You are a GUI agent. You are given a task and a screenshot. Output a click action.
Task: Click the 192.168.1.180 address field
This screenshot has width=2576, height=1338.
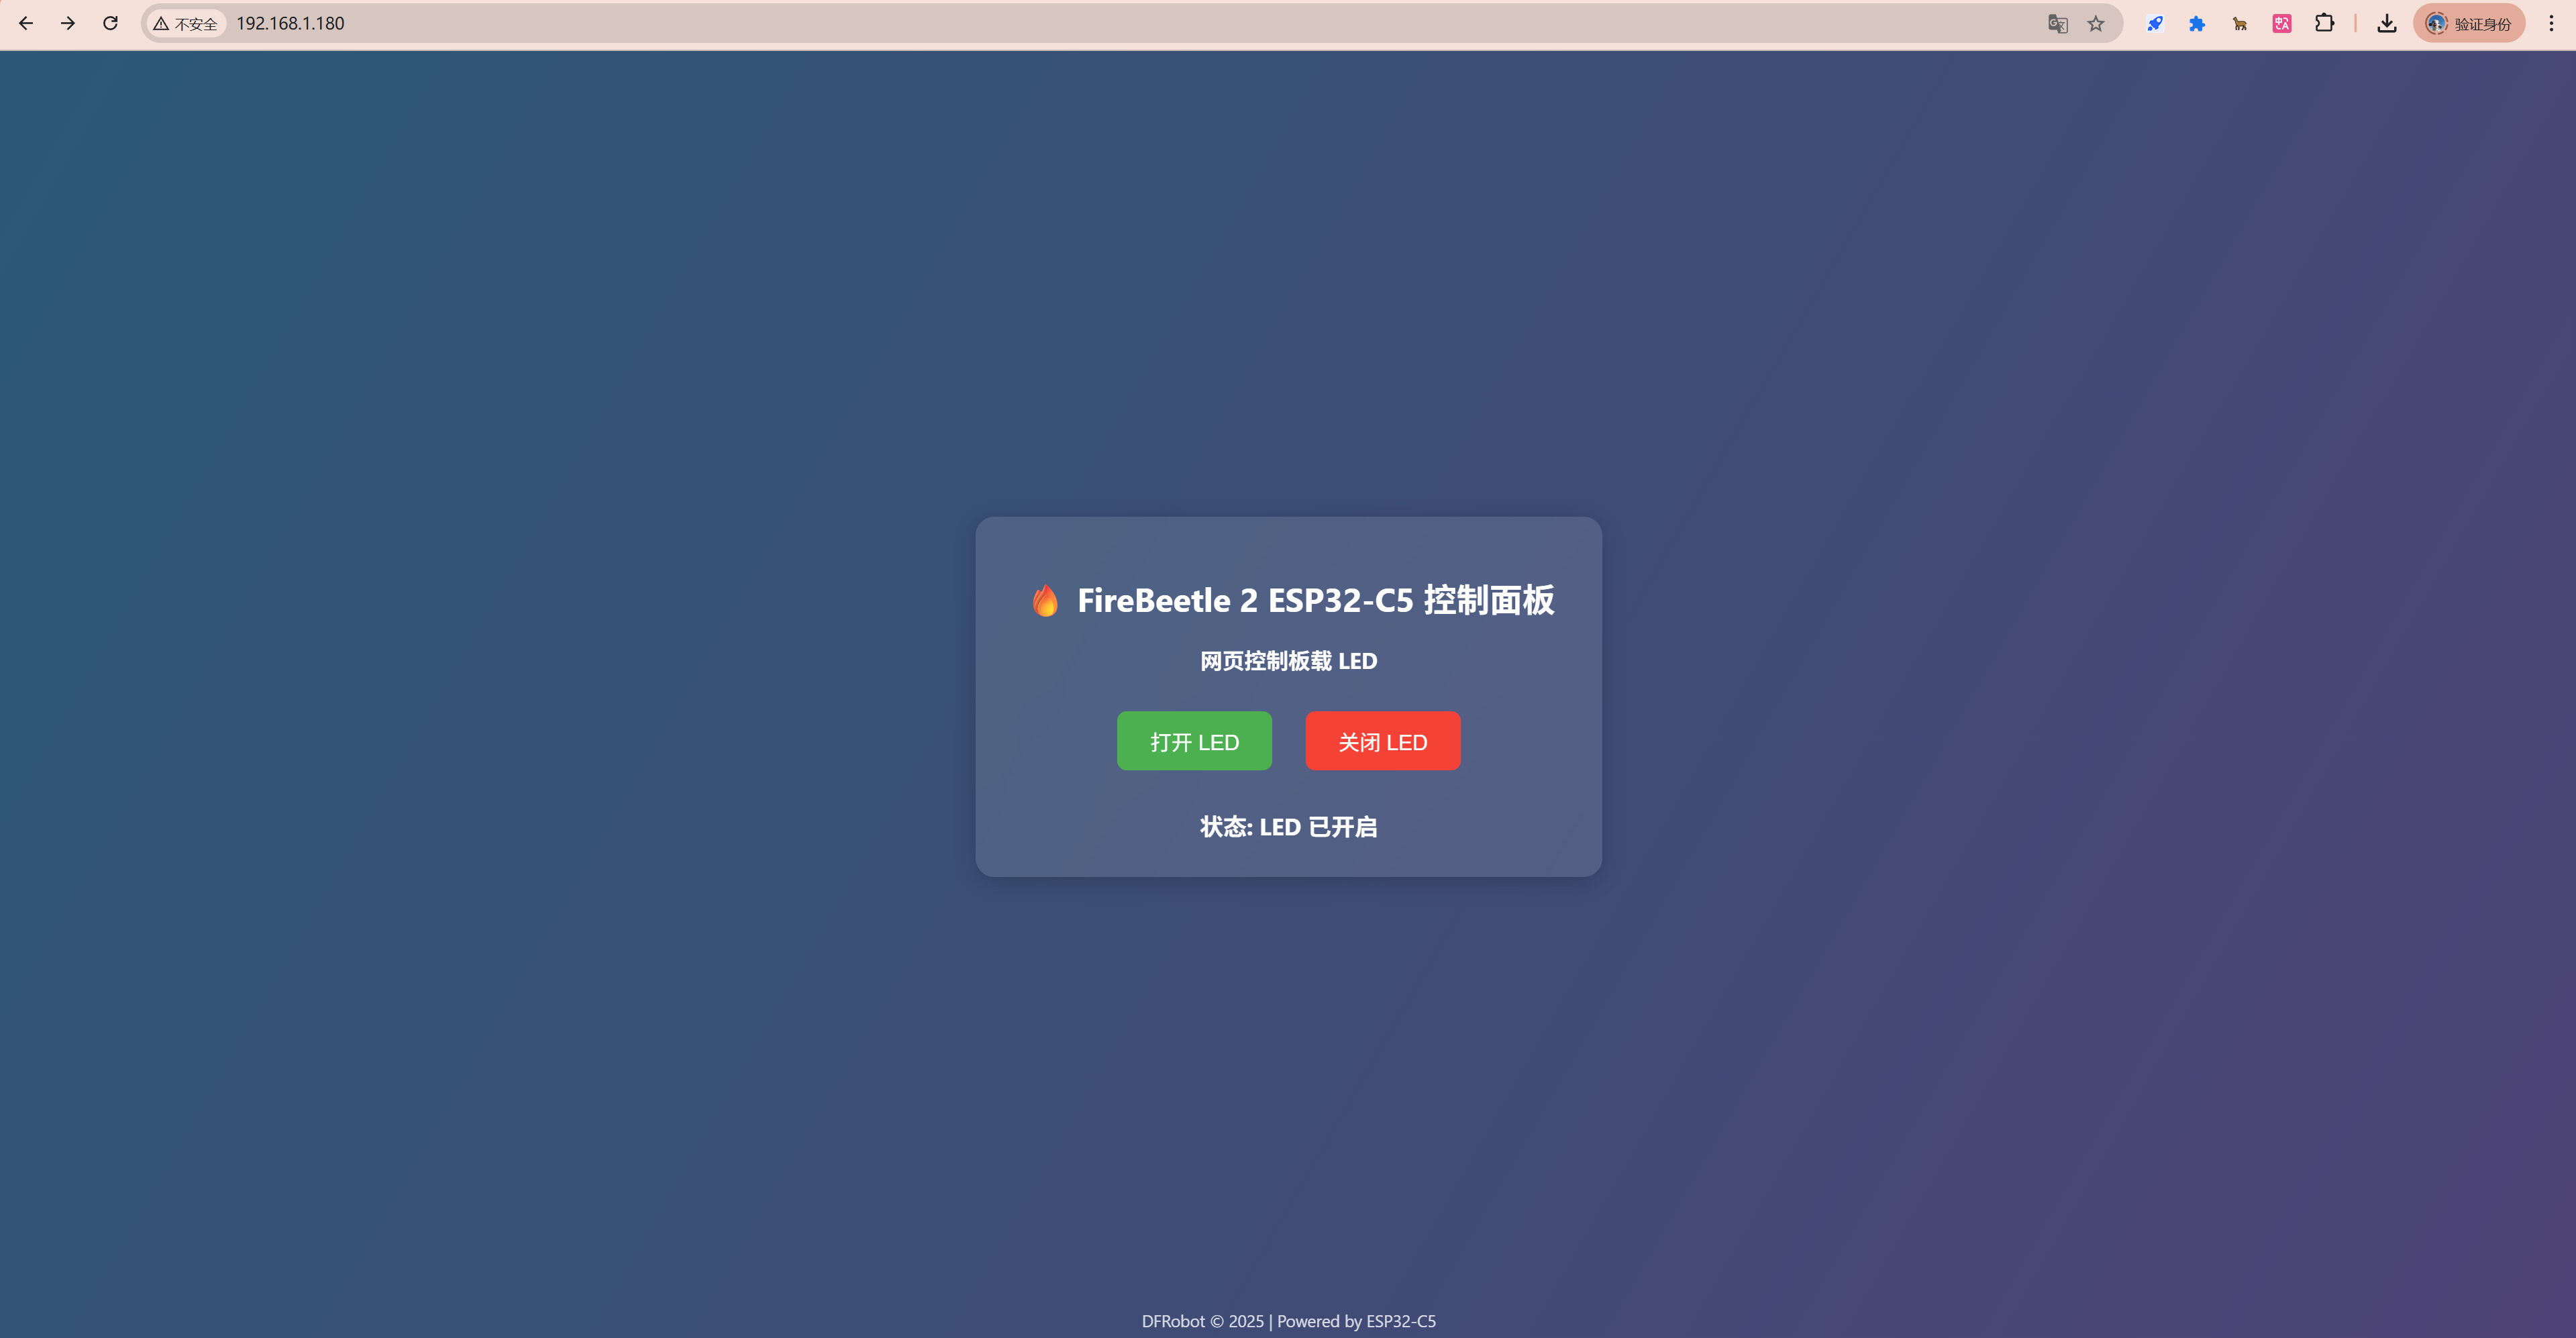pyautogui.click(x=290, y=23)
